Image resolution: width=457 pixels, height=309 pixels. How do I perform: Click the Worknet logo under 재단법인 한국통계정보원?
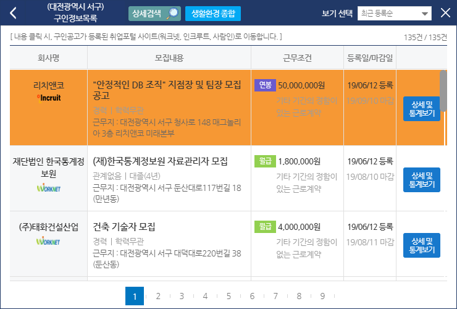[49, 188]
